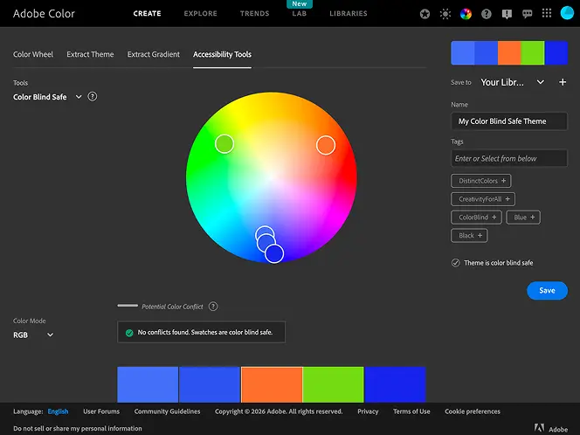
Task: Click the plus icon to add new library
Action: click(563, 82)
